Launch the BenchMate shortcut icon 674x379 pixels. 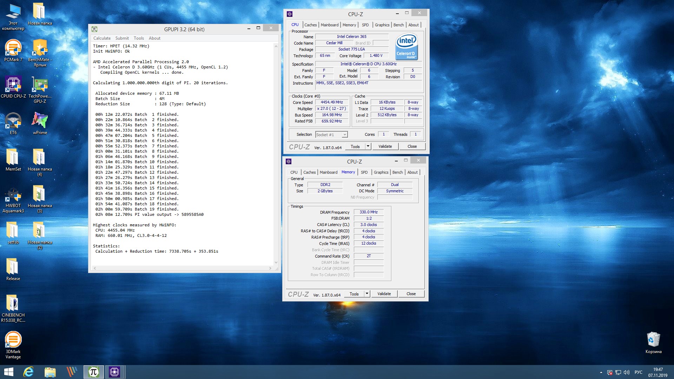pos(40,53)
